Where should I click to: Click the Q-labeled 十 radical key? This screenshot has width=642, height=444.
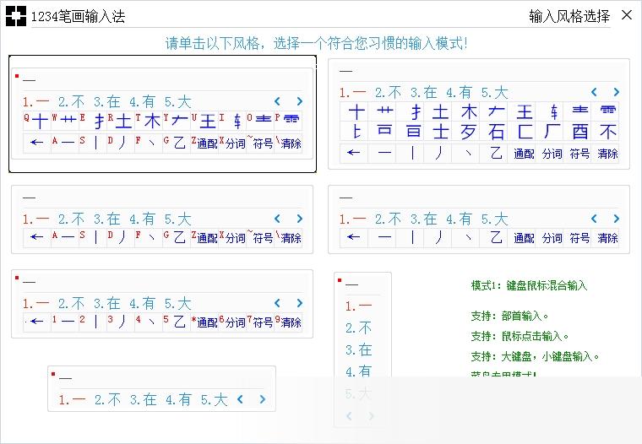(36, 121)
